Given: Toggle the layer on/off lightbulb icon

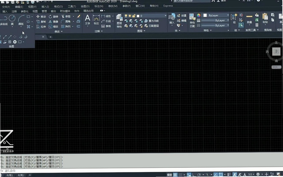Looking at the screenshot, I should [x=126, y=16].
